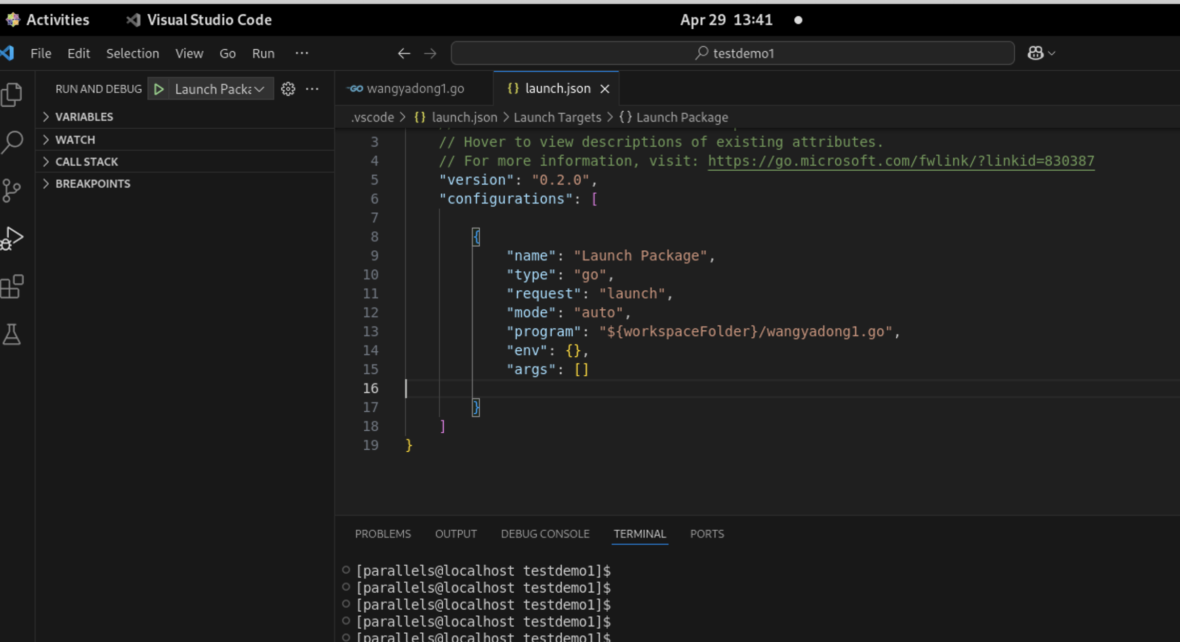Switch to the DEBUG CONSOLE panel tab

click(544, 533)
